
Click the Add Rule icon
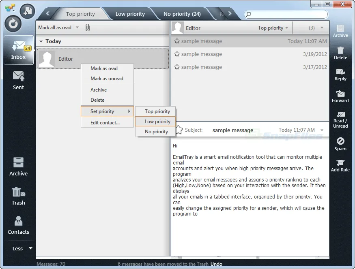coord(340,162)
